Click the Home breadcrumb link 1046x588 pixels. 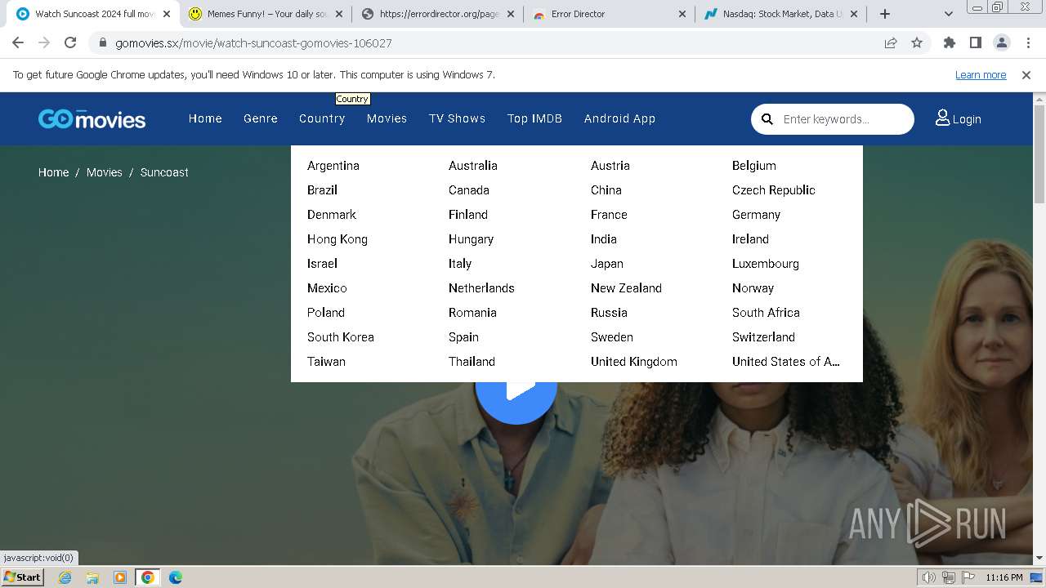click(54, 172)
